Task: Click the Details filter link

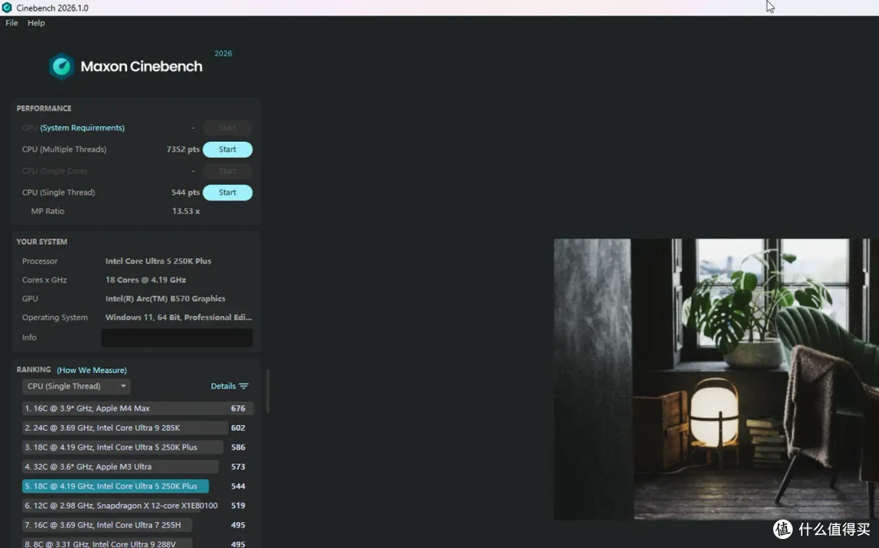Action: (223, 386)
